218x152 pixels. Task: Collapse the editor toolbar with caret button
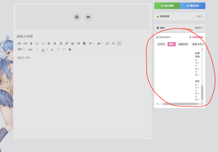(x=119, y=44)
